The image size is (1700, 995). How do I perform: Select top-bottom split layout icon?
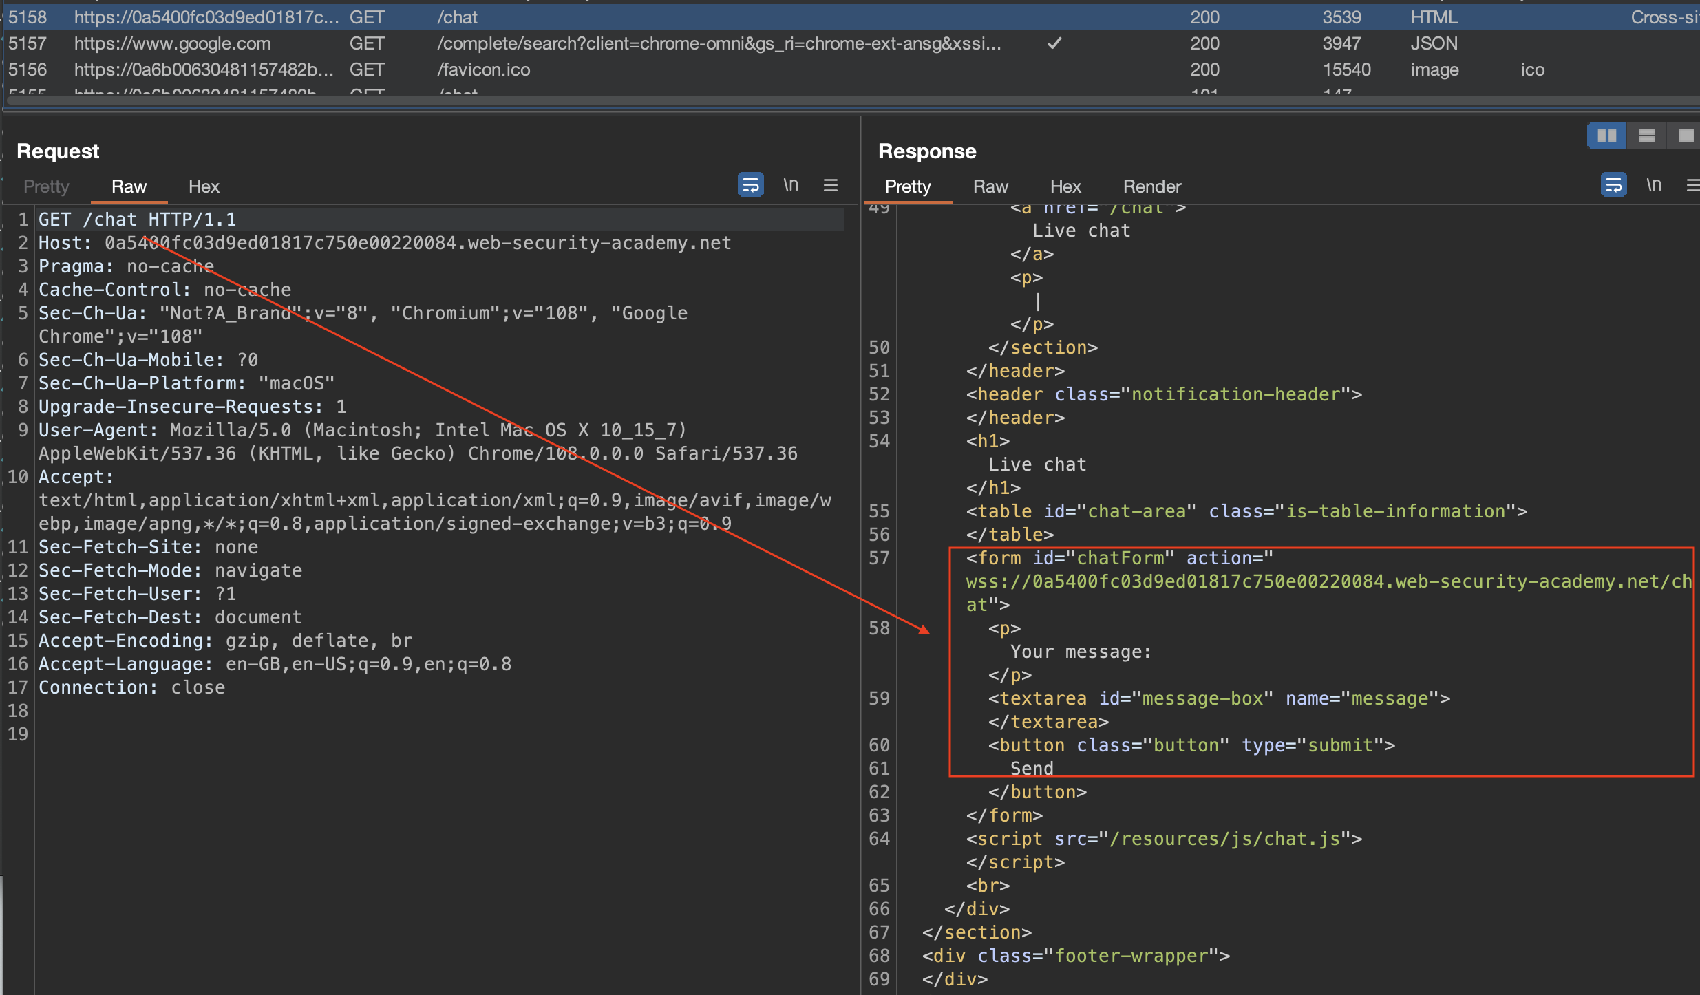(x=1646, y=136)
